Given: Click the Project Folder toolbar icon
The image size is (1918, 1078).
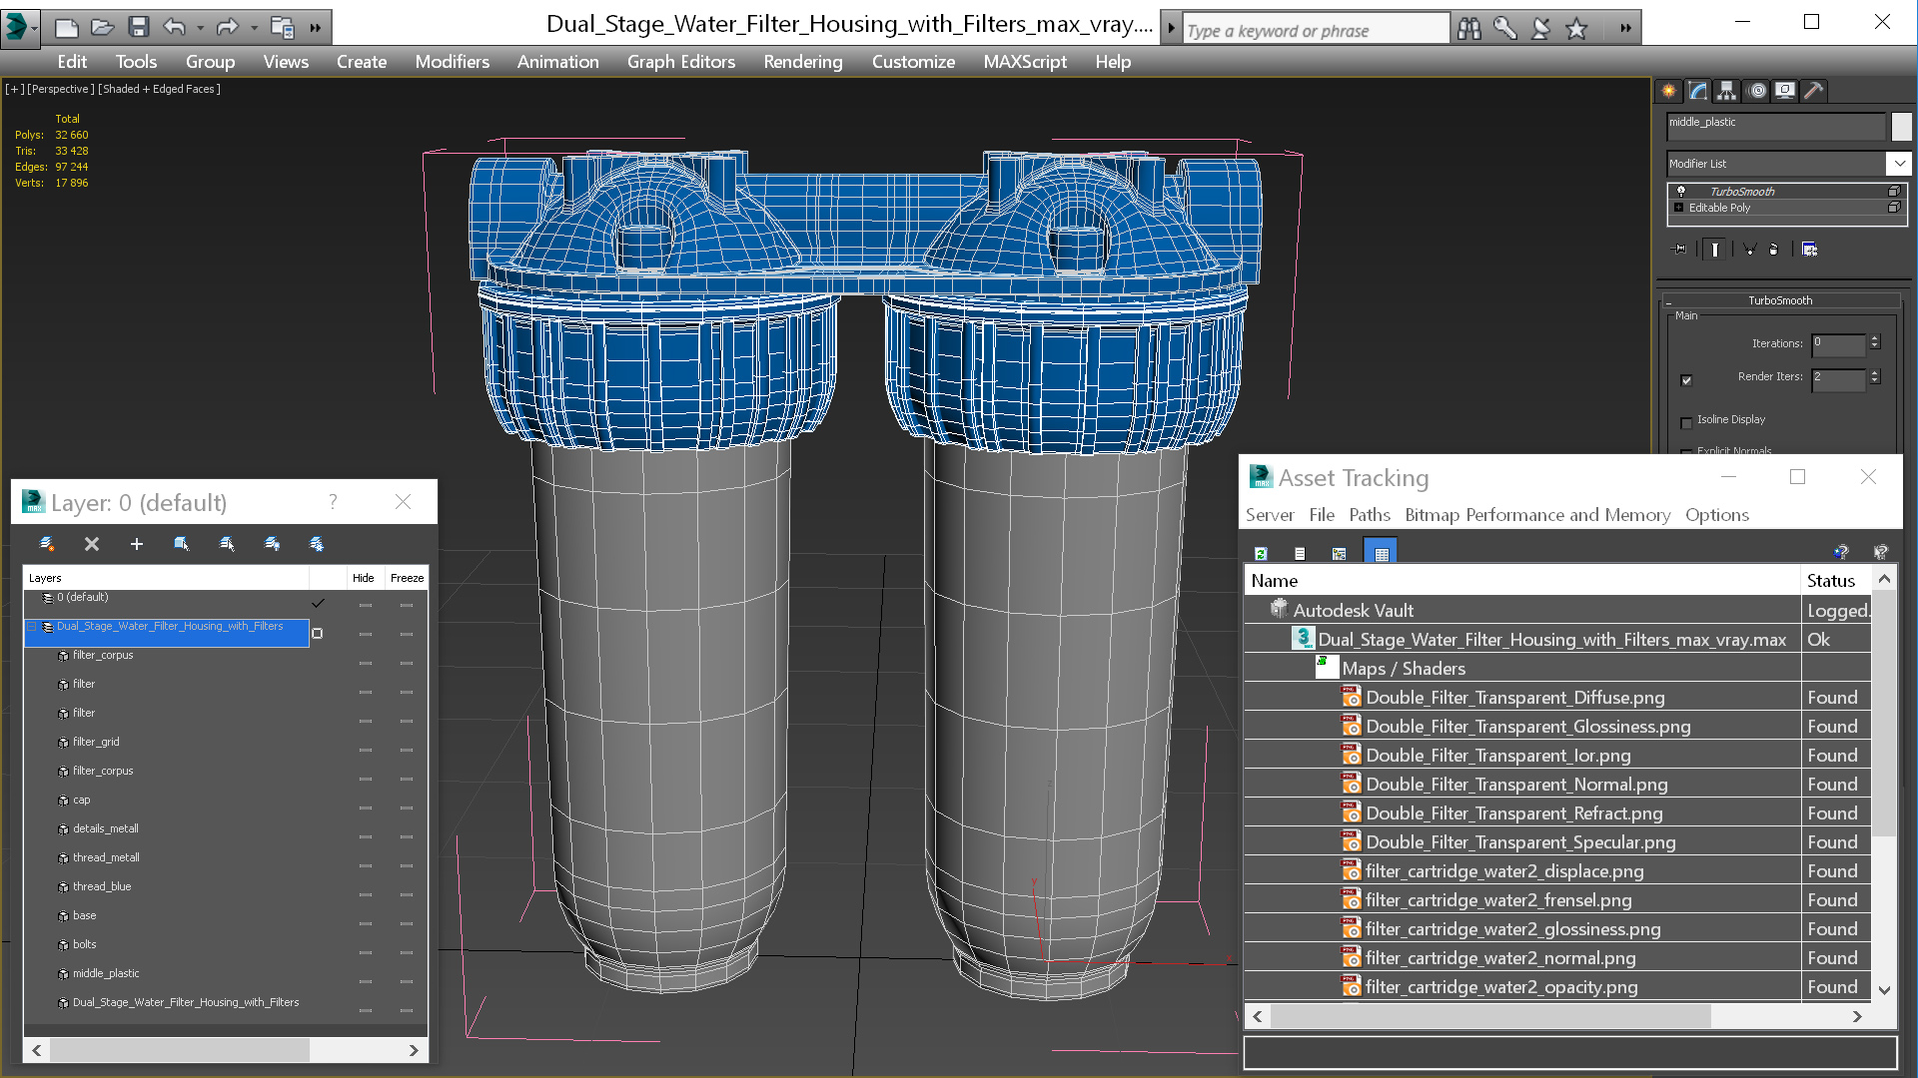Looking at the screenshot, I should [283, 28].
